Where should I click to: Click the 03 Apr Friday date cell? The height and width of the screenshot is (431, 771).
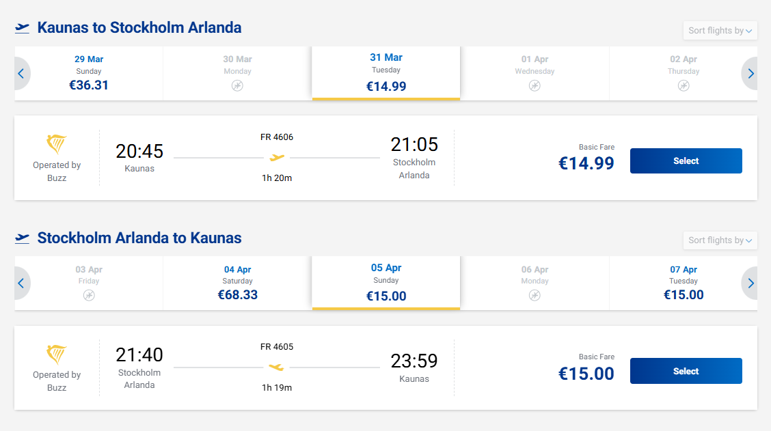(89, 283)
